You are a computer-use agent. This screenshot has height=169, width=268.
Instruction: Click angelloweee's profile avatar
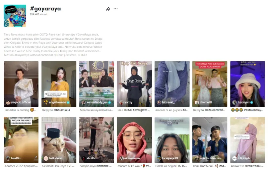[x=46, y=103]
